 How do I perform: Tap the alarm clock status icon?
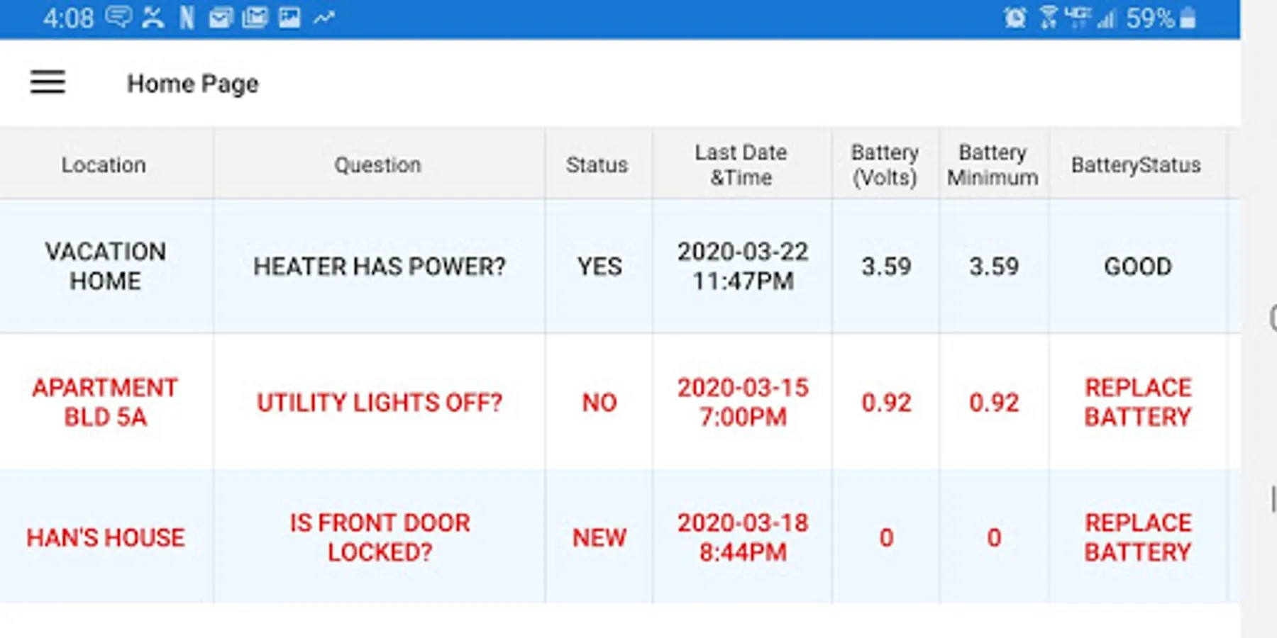[x=1015, y=18]
